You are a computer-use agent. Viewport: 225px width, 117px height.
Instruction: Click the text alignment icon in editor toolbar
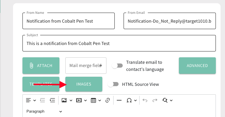28,100
